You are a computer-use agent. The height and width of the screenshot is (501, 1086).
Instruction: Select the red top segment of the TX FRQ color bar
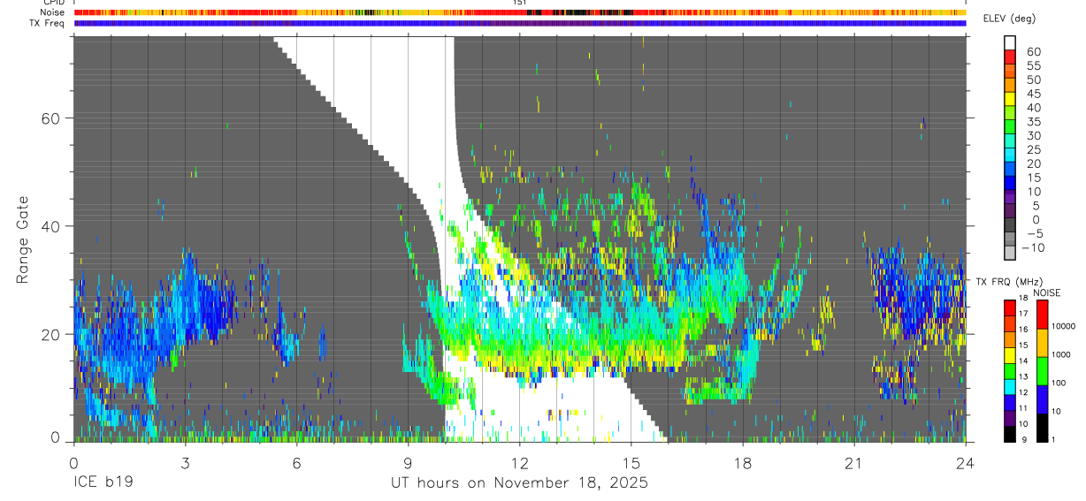click(1009, 308)
